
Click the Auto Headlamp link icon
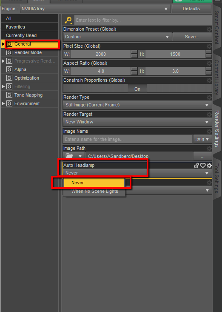pyautogui.click(x=196, y=165)
